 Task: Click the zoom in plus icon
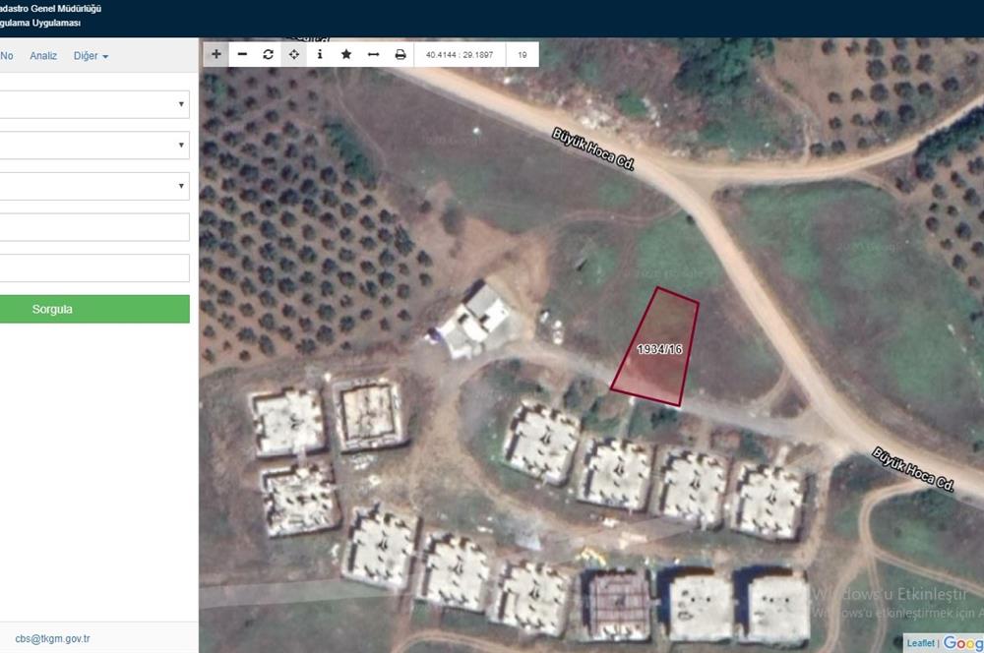[x=216, y=55]
